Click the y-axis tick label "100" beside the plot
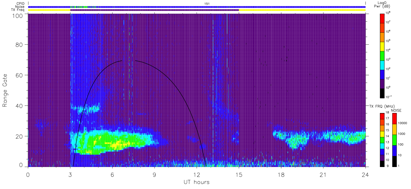Image resolution: width=411 pixels, height=189 pixels. pyautogui.click(x=18, y=16)
